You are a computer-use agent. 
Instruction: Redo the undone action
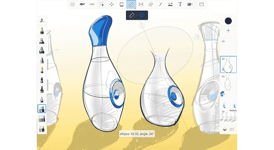pyautogui.click(x=92, y=4)
